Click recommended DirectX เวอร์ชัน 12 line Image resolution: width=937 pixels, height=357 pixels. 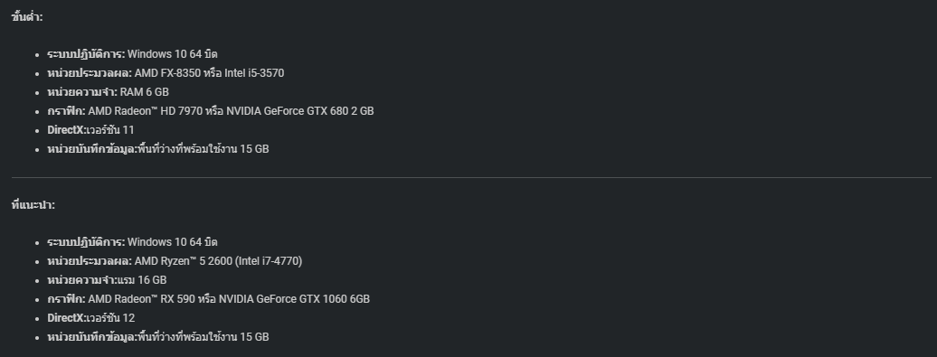click(x=90, y=318)
